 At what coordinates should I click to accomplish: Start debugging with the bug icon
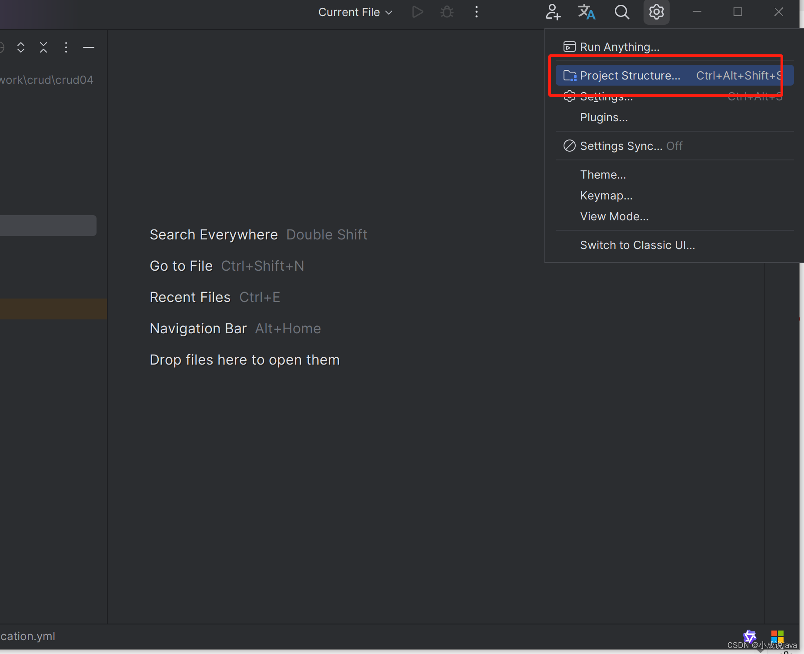tap(447, 12)
